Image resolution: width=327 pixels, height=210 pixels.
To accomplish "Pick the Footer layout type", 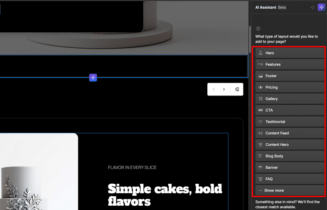I will [290, 76].
